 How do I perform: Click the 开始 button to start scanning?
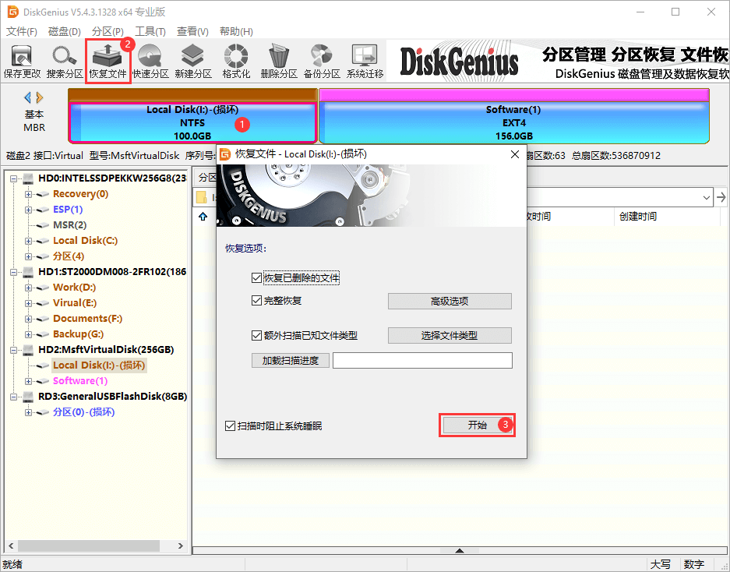pos(478,425)
